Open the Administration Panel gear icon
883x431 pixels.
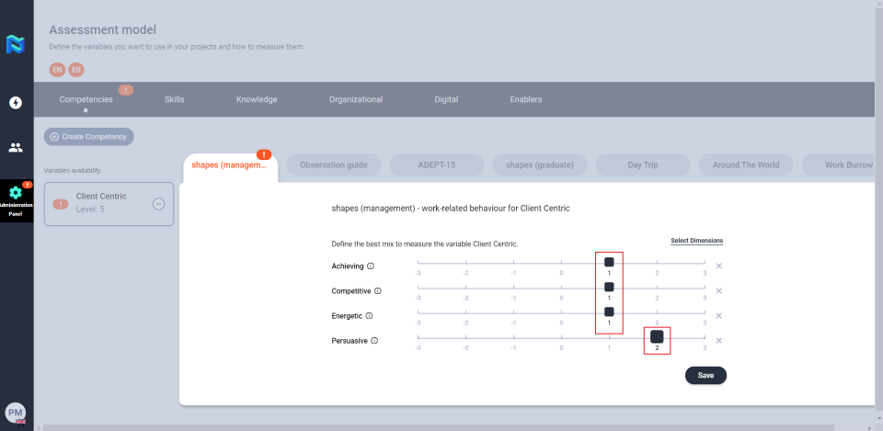[x=16, y=193]
